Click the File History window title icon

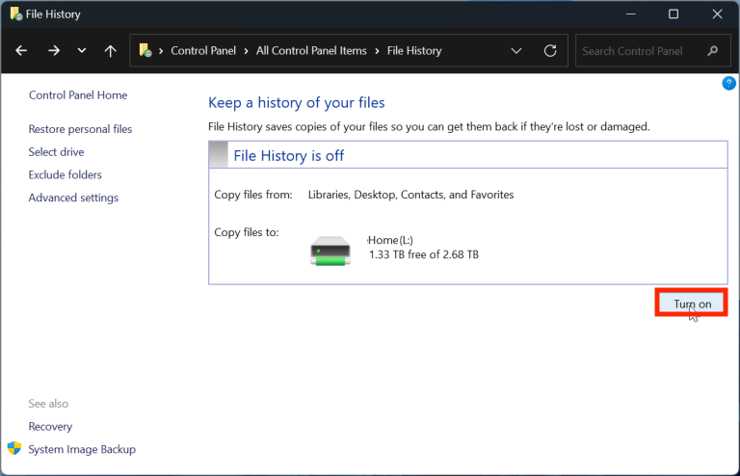tap(16, 13)
